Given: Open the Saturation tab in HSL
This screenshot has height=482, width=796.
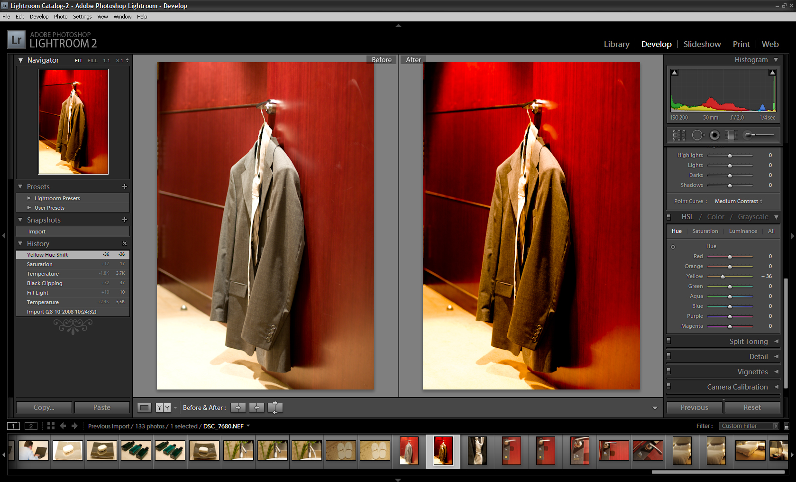Looking at the screenshot, I should click(705, 231).
